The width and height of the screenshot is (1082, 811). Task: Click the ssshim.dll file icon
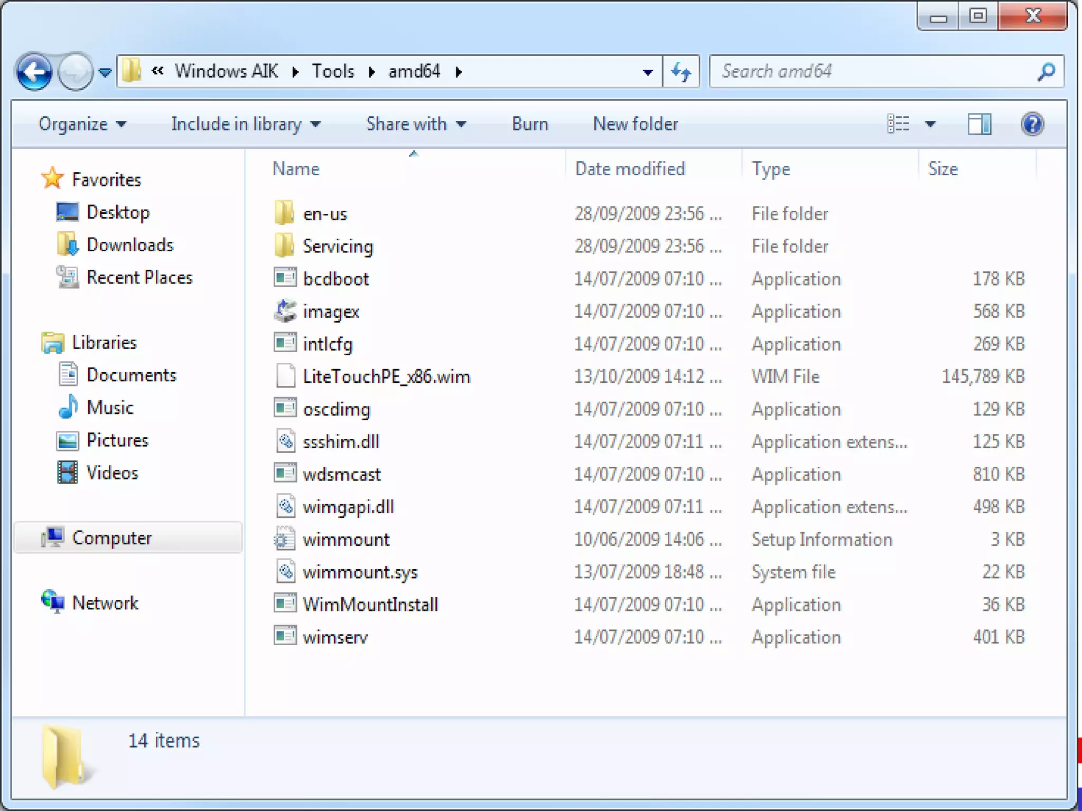(286, 441)
